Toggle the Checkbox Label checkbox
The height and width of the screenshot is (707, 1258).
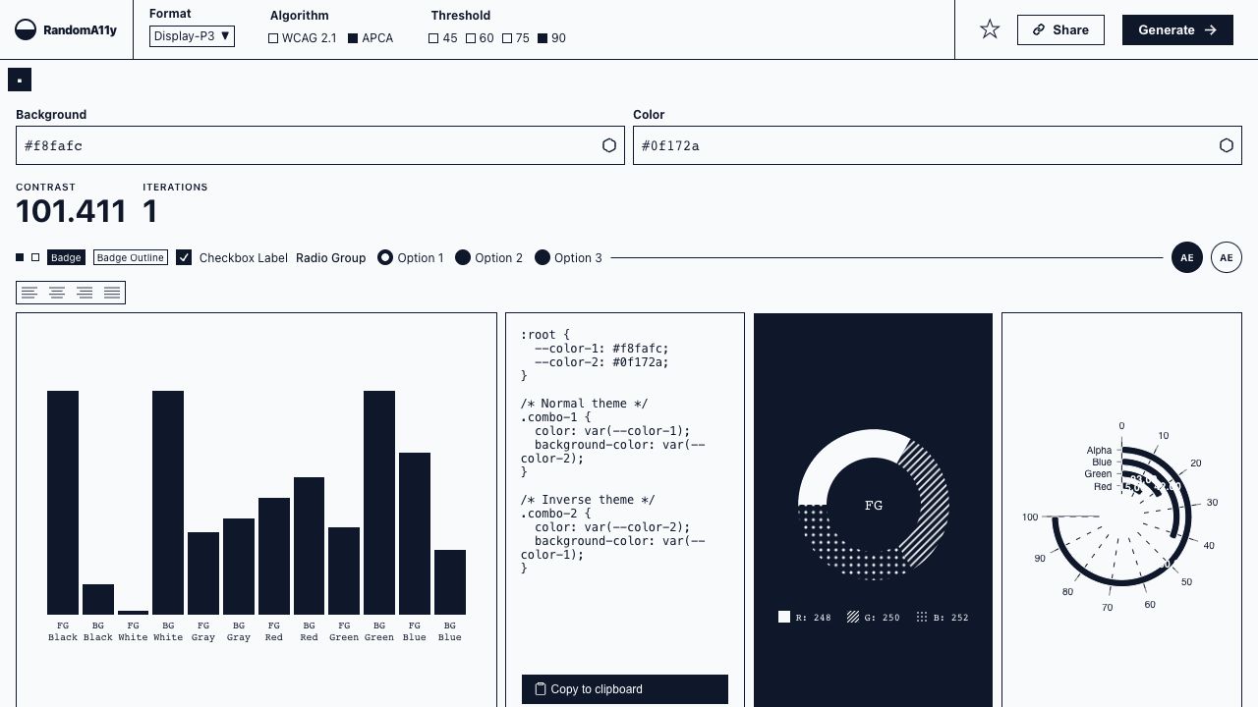[x=184, y=257]
